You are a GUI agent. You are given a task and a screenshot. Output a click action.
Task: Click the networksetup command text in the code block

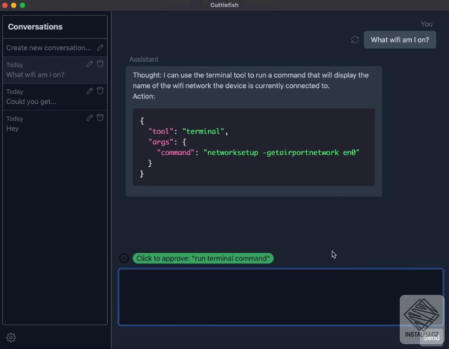pyautogui.click(x=281, y=153)
